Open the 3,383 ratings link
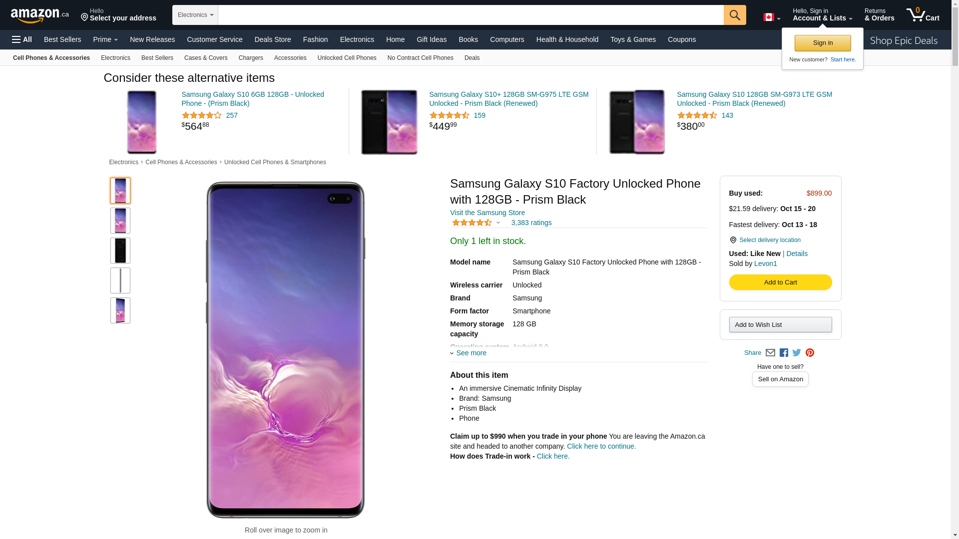This screenshot has height=539, width=959. point(531,223)
